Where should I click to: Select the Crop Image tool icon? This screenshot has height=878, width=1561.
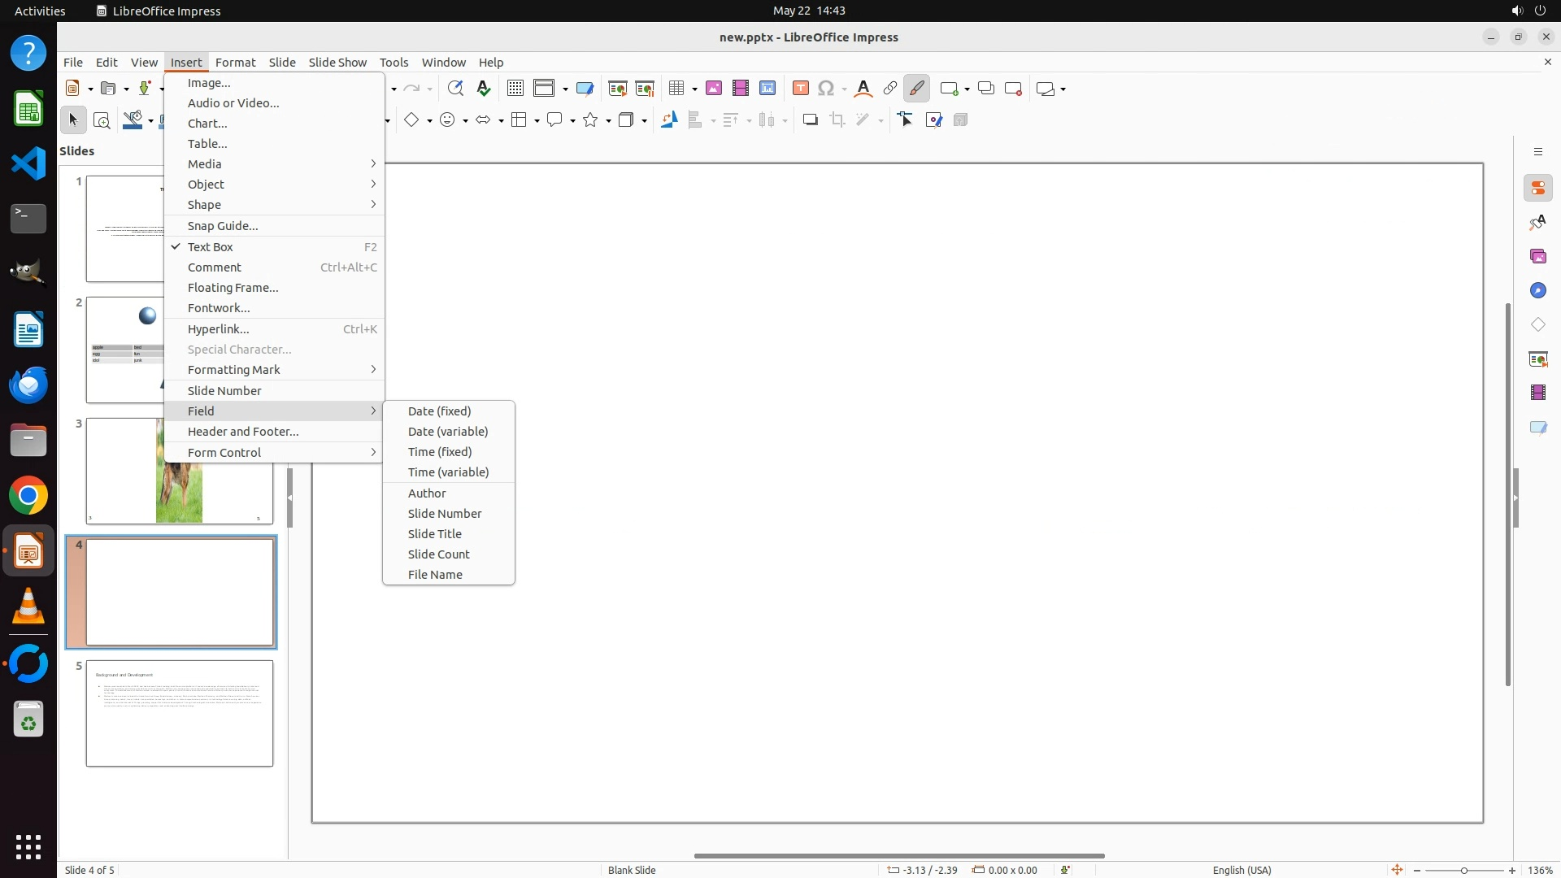coord(837,120)
